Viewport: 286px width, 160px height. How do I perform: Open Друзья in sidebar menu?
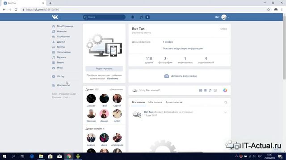click(x=59, y=42)
